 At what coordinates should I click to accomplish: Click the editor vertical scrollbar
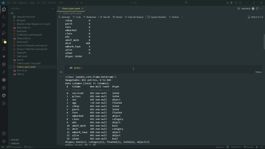[264, 42]
